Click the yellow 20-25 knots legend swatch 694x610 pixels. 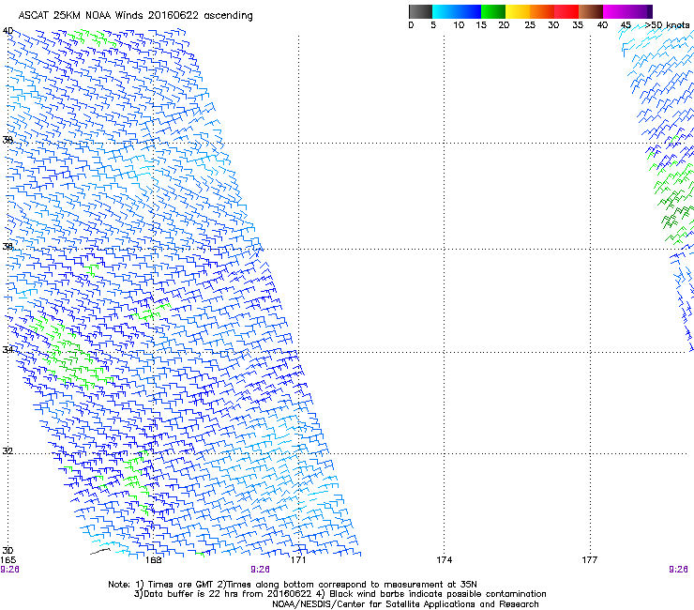coord(518,11)
